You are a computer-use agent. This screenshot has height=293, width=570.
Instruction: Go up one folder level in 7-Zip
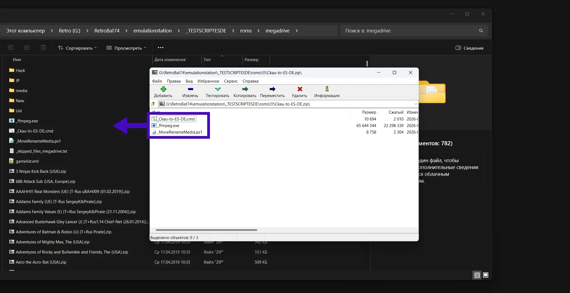153,104
